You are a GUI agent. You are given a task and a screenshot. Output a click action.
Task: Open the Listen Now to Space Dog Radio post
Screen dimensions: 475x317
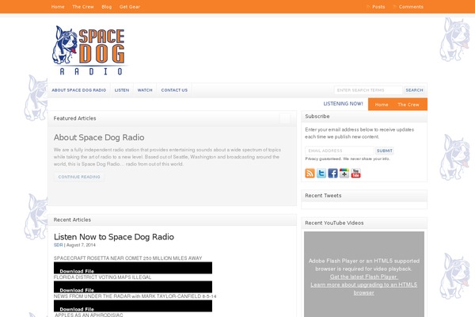click(114, 237)
